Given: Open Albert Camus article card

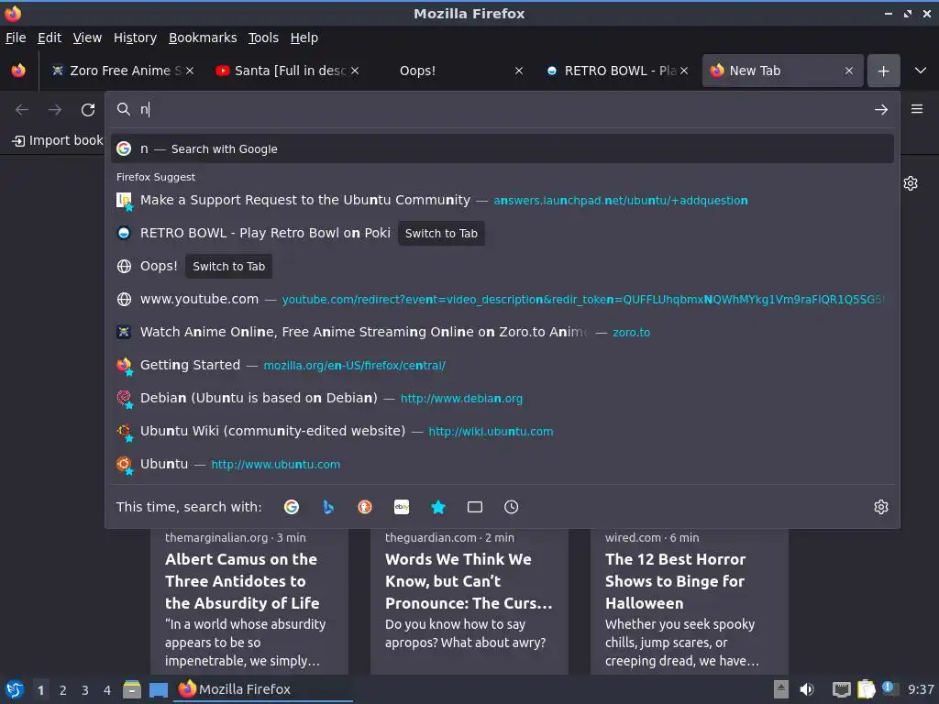Looking at the screenshot, I should pos(249,601).
